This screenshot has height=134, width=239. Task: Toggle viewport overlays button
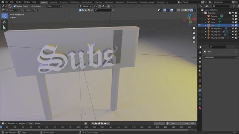pyautogui.click(x=172, y=10)
